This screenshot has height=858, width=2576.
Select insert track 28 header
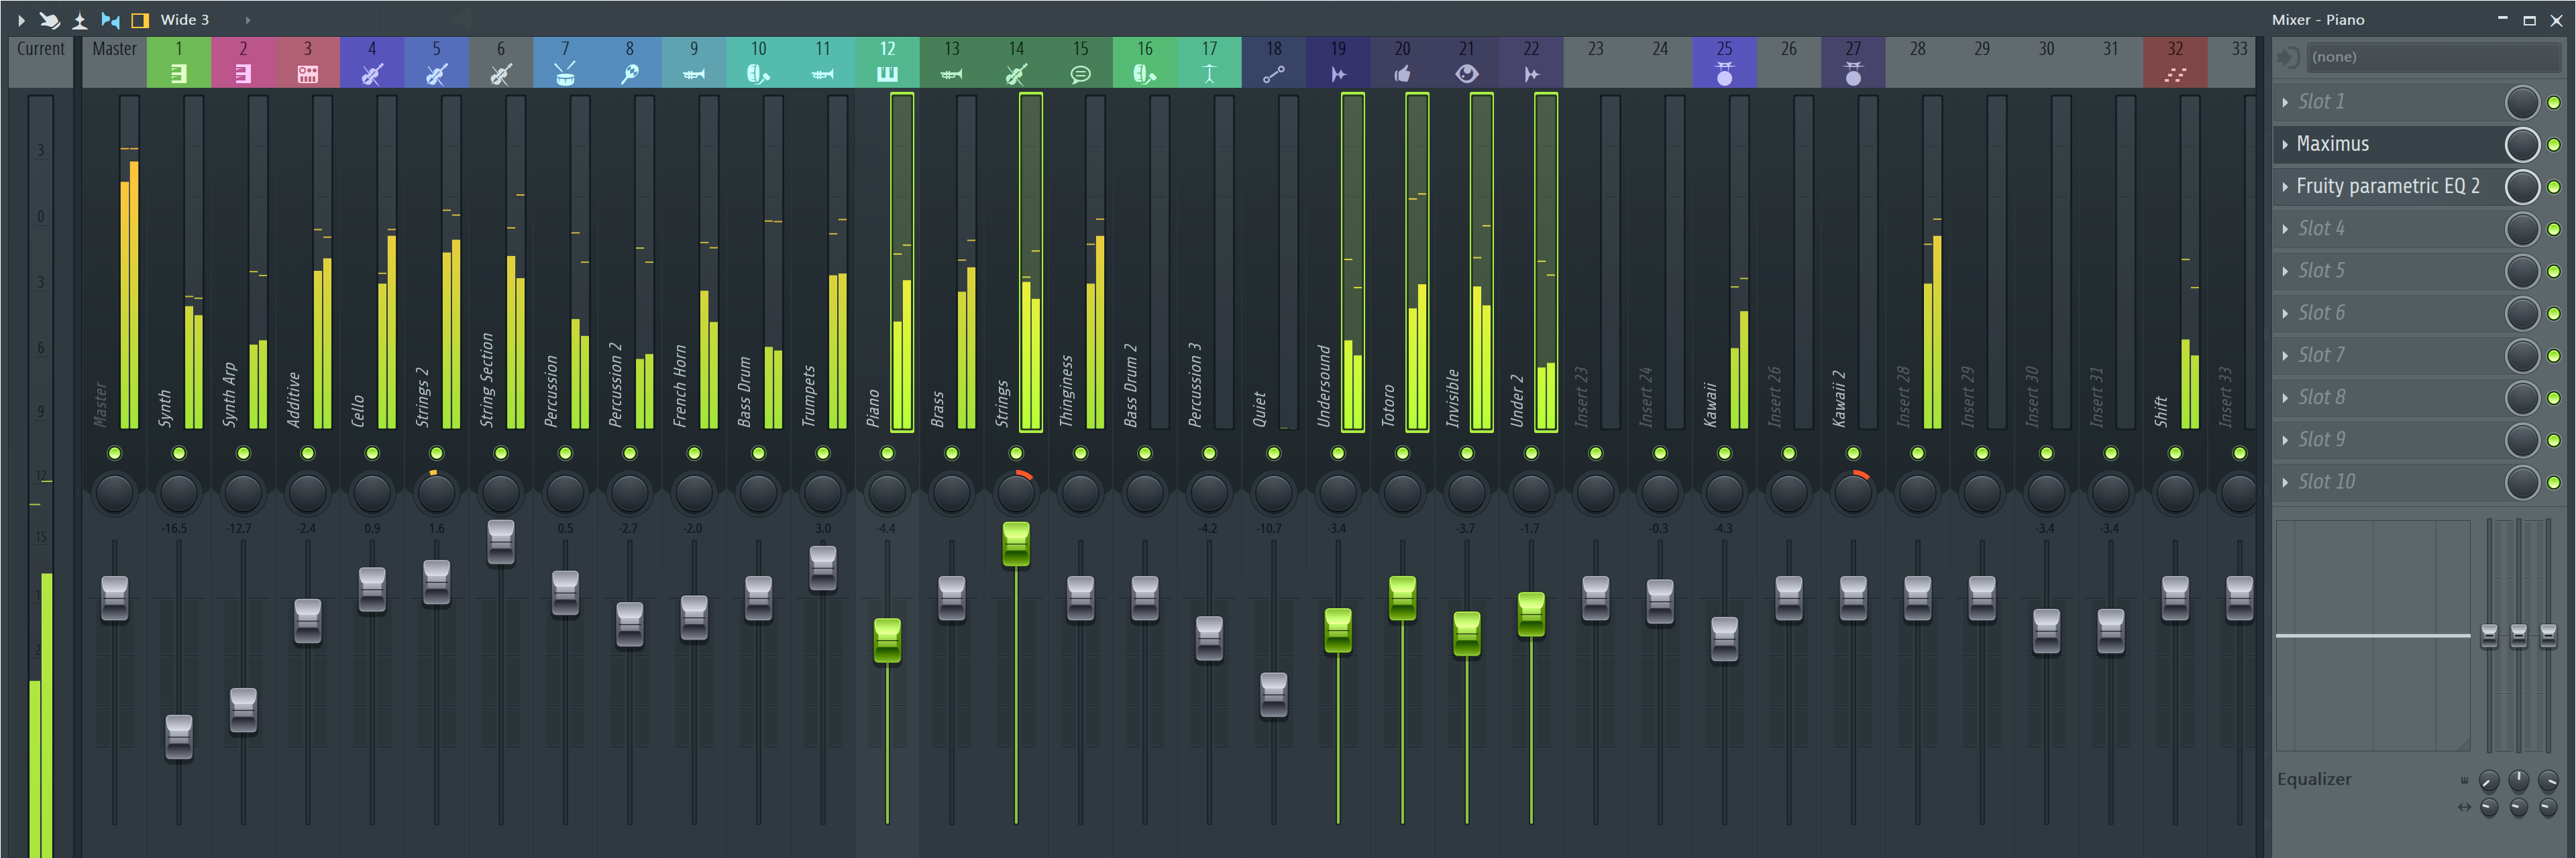tap(1917, 62)
